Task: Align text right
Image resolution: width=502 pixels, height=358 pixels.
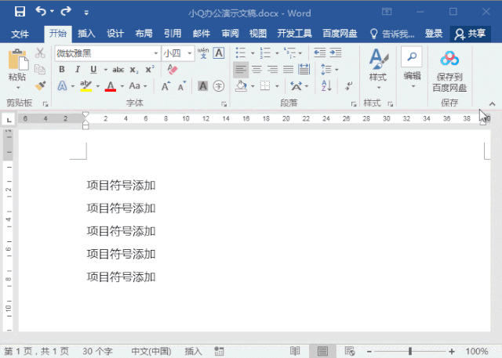Action: pyautogui.click(x=272, y=70)
